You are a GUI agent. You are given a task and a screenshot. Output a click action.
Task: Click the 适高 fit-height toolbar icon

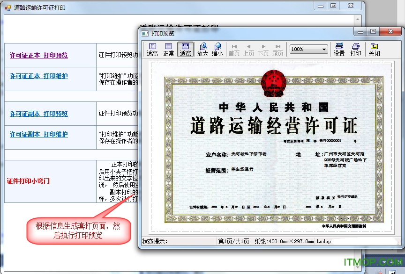pos(152,49)
